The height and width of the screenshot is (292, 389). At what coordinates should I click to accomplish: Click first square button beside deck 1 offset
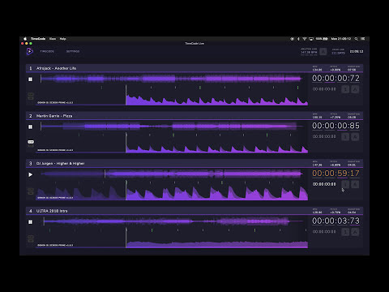(345, 89)
